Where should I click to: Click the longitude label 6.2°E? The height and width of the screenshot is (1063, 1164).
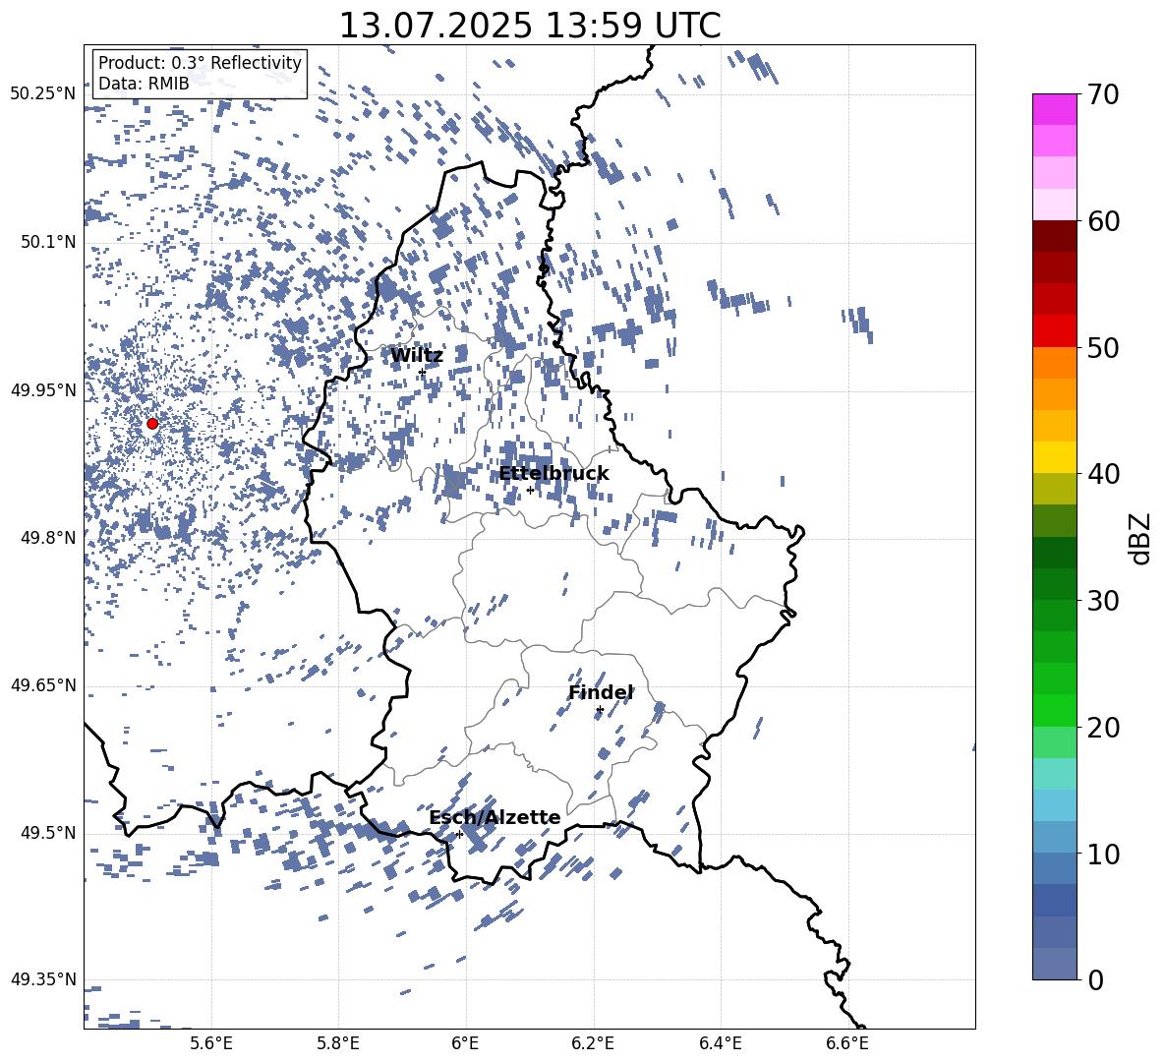click(x=593, y=1043)
